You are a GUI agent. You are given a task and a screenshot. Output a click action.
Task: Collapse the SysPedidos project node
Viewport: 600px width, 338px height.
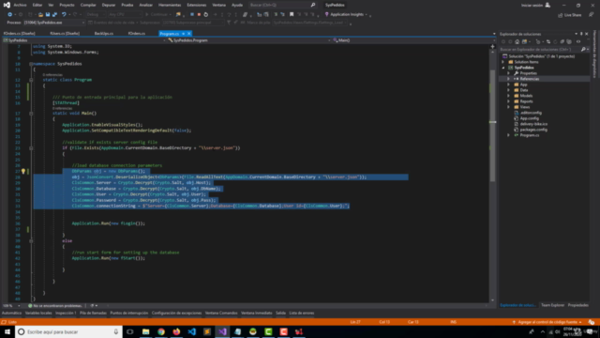503,68
